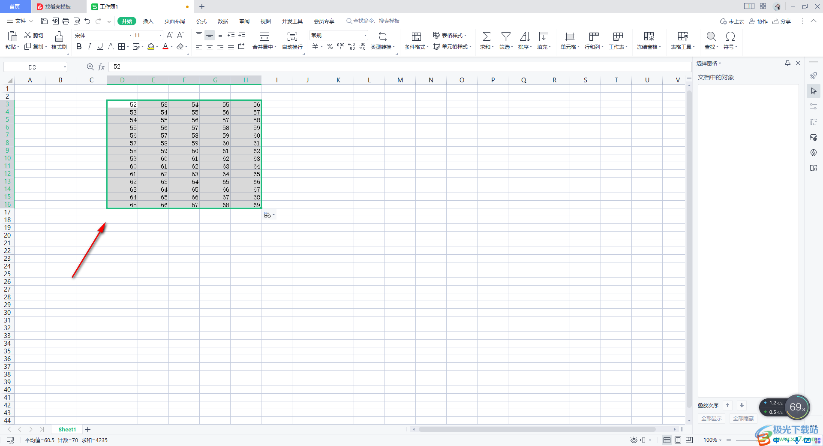Open the number format combo box showing 常规
Viewport: 823px width, 446px height.
(339, 35)
